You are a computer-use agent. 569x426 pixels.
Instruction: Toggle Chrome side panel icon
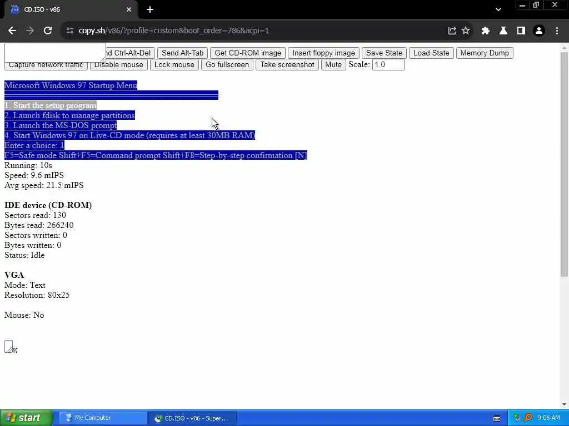(521, 31)
